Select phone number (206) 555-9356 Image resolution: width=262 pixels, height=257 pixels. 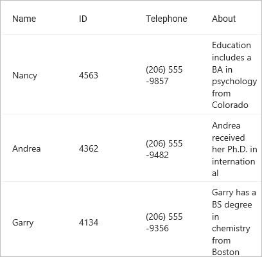[164, 222]
